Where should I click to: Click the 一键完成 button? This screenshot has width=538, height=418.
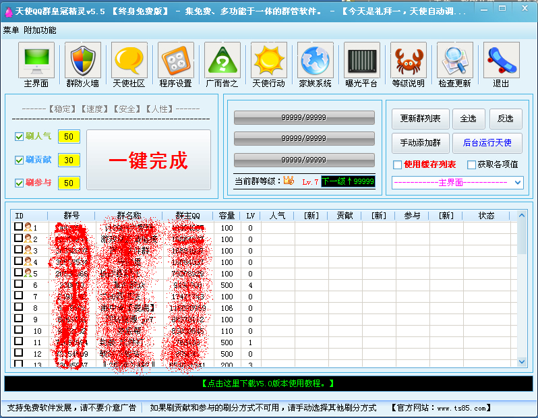tap(148, 160)
